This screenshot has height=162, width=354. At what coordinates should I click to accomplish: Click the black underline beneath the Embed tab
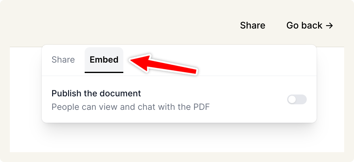point(104,72)
